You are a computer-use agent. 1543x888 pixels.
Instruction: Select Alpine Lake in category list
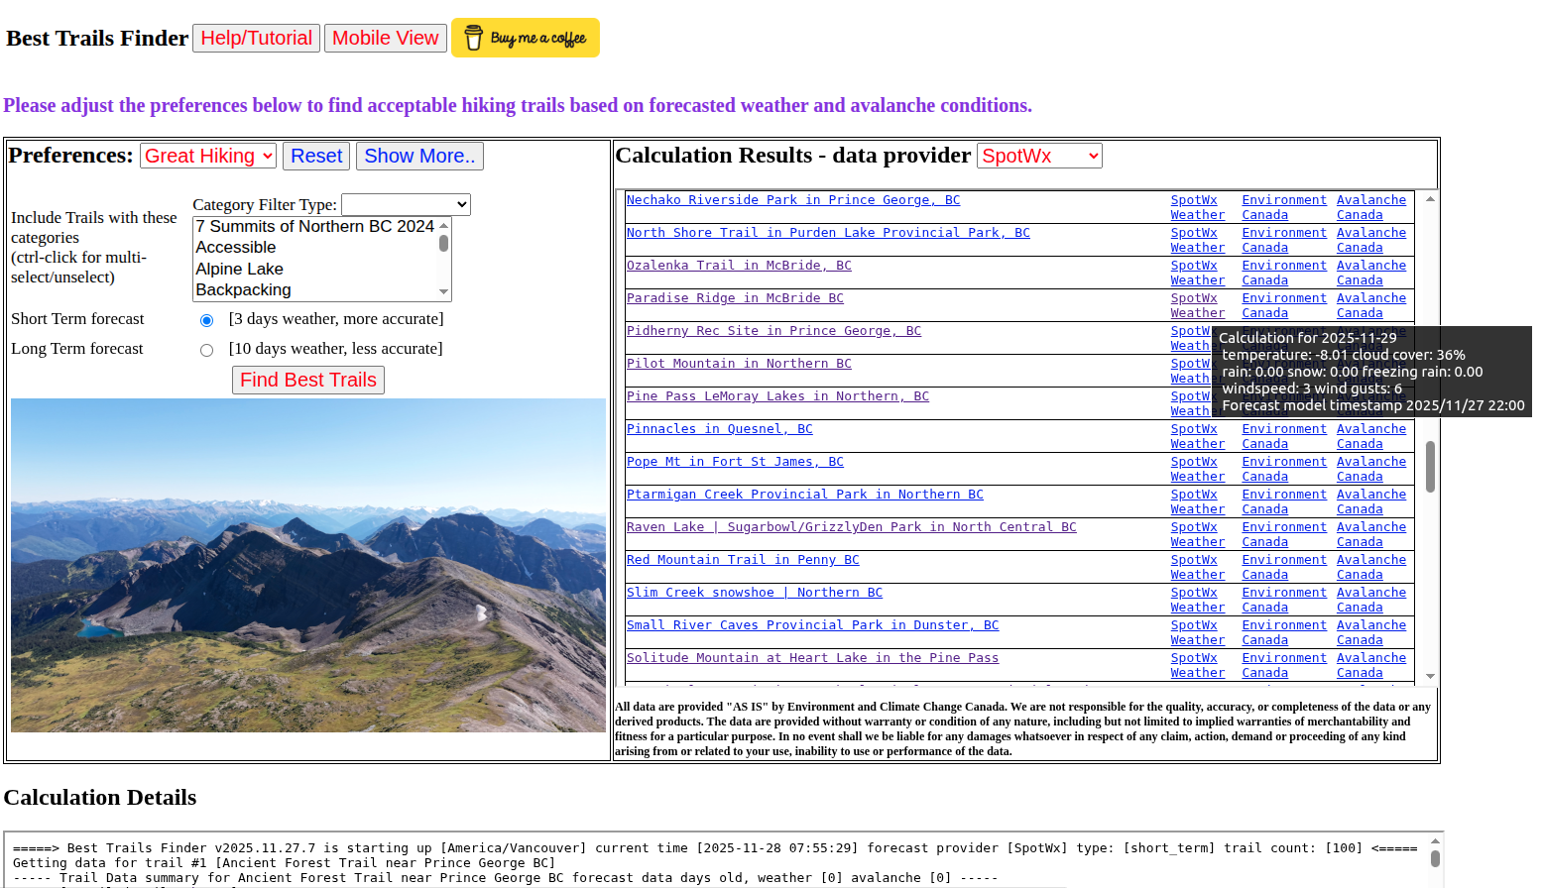point(239,269)
